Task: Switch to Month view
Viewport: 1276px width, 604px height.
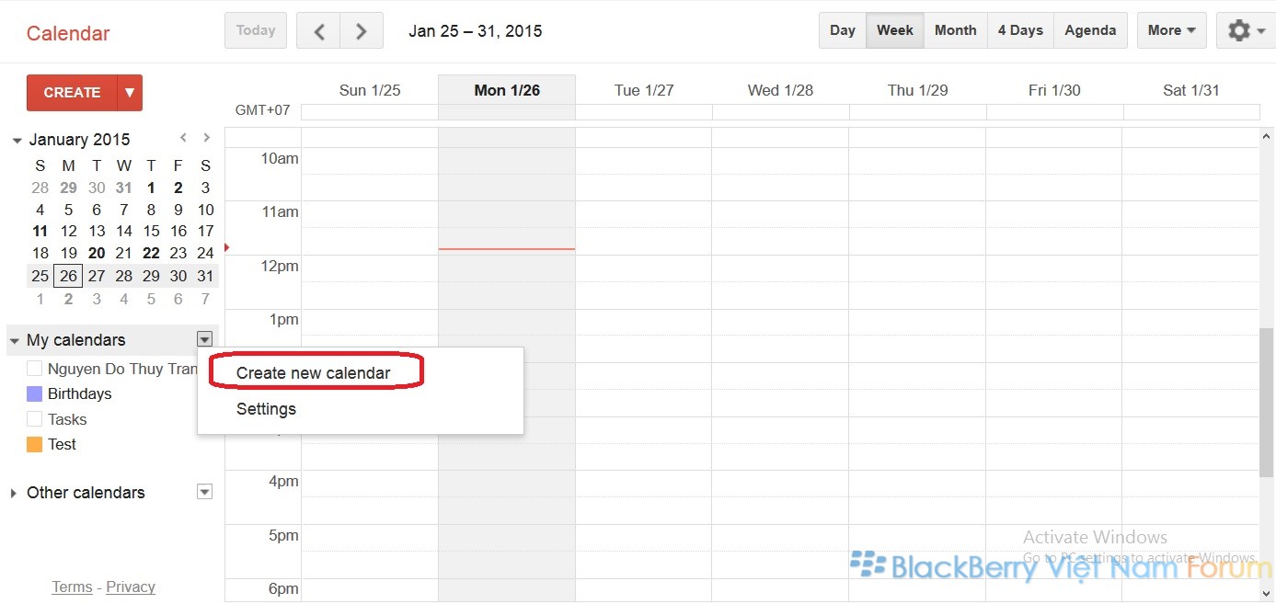Action: [955, 30]
